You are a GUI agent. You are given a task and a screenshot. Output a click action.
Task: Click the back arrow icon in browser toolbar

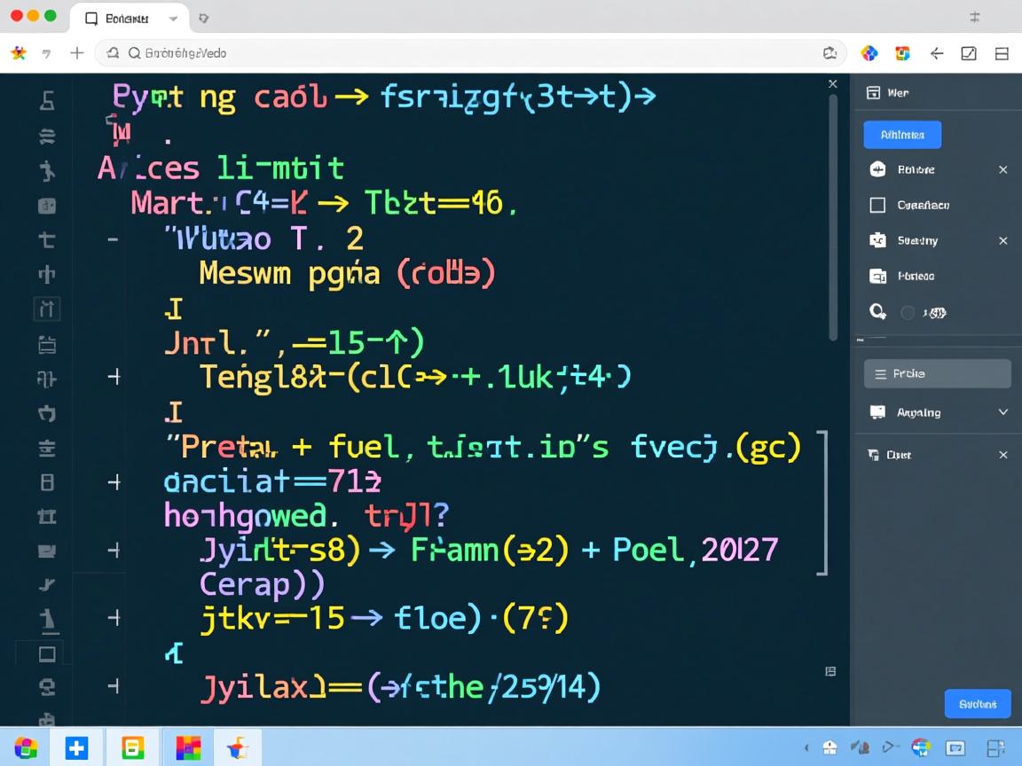point(936,53)
